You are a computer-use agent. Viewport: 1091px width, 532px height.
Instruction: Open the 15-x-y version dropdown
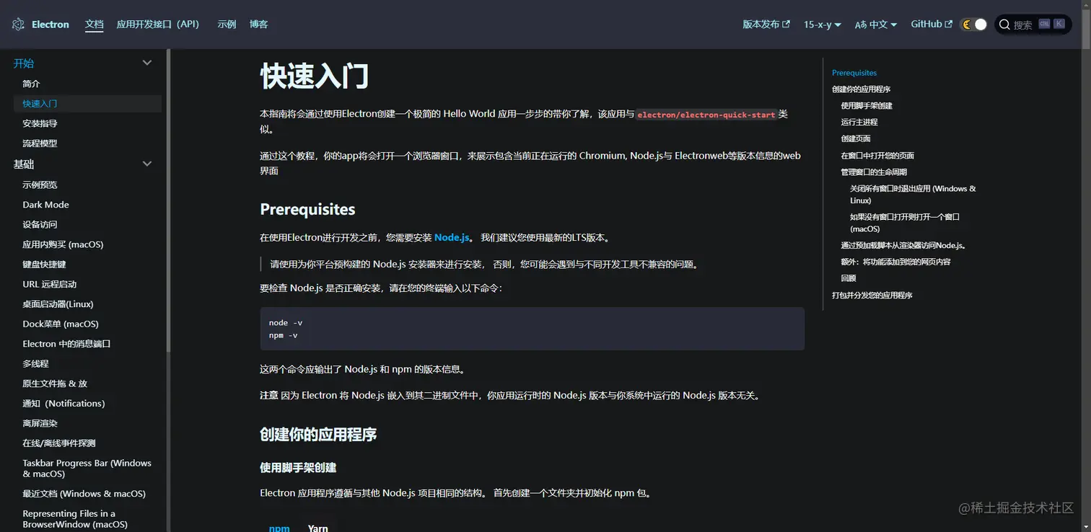tap(823, 25)
